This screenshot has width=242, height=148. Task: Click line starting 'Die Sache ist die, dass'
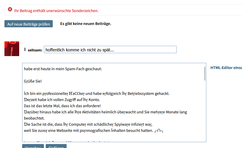pos(88,124)
